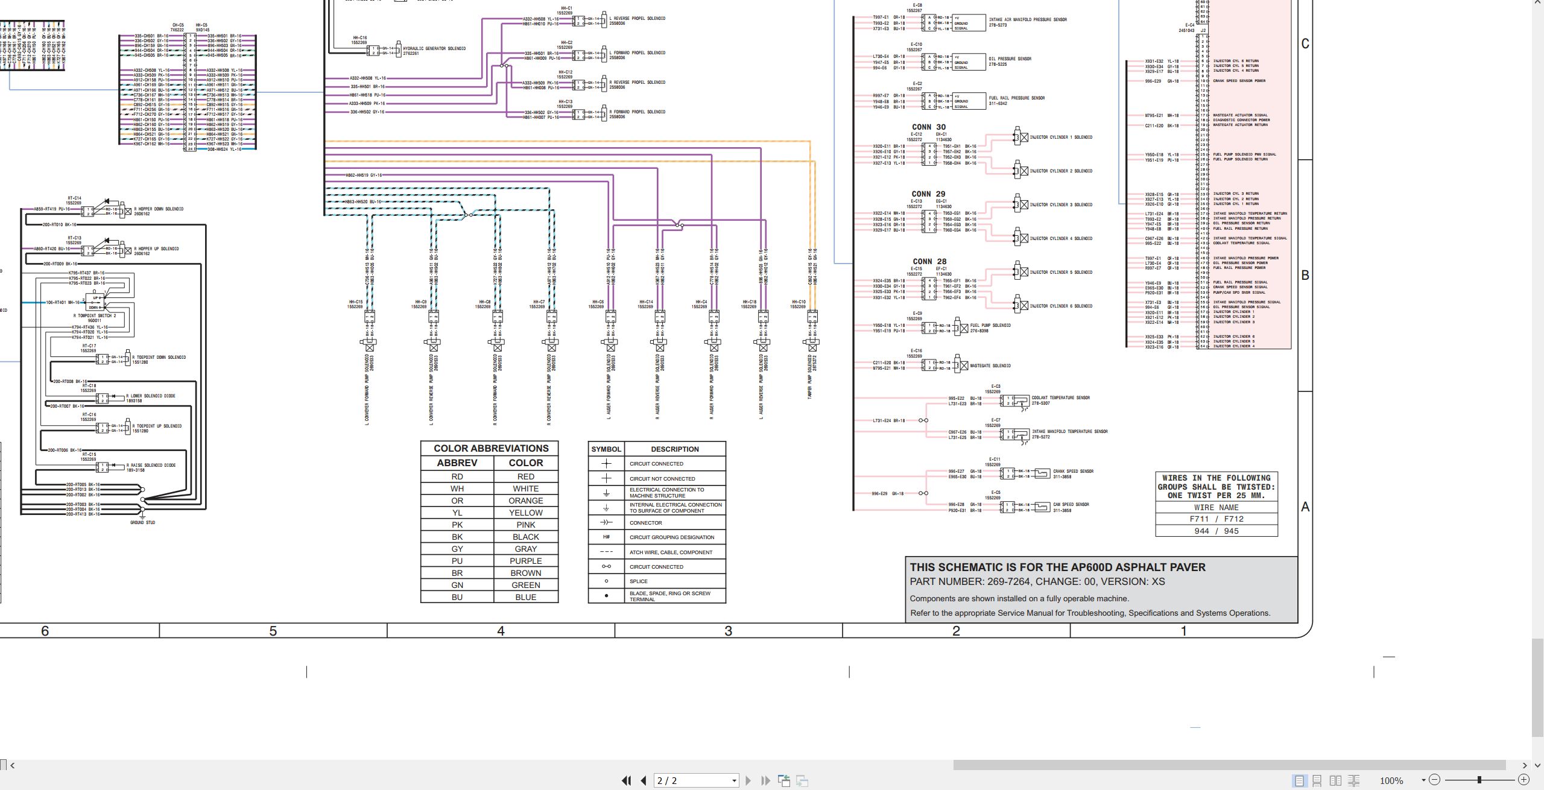Viewport: 1544px width, 790px height.
Task: Switch to two-page view
Action: [x=1336, y=780]
